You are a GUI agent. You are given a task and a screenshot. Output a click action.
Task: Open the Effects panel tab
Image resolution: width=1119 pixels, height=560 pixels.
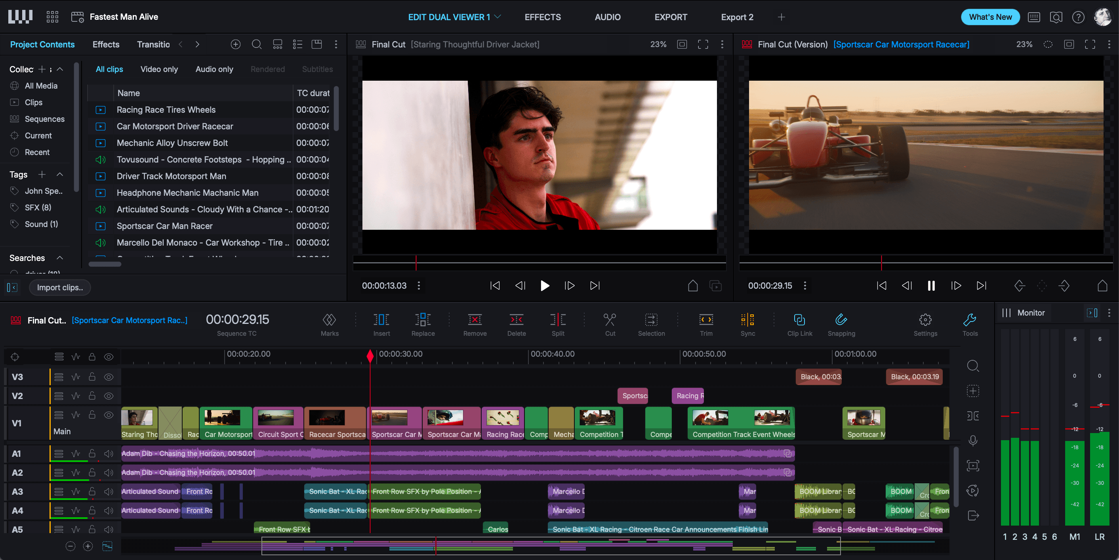[106, 44]
